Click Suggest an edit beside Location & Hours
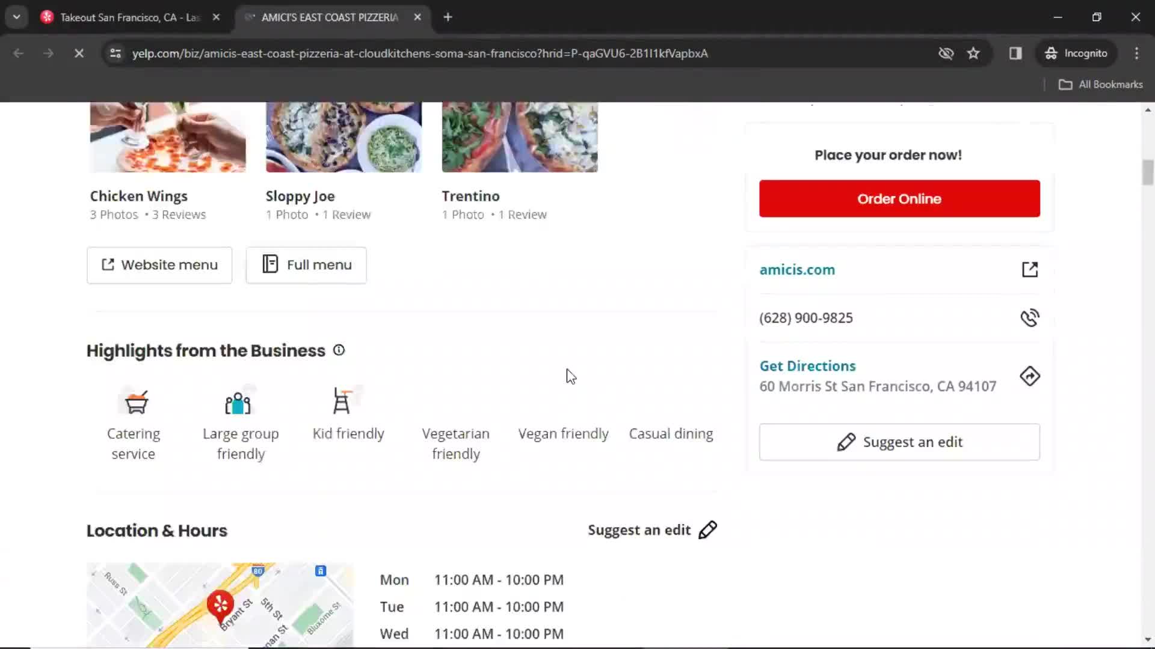Viewport: 1155px width, 649px height. coord(639,530)
